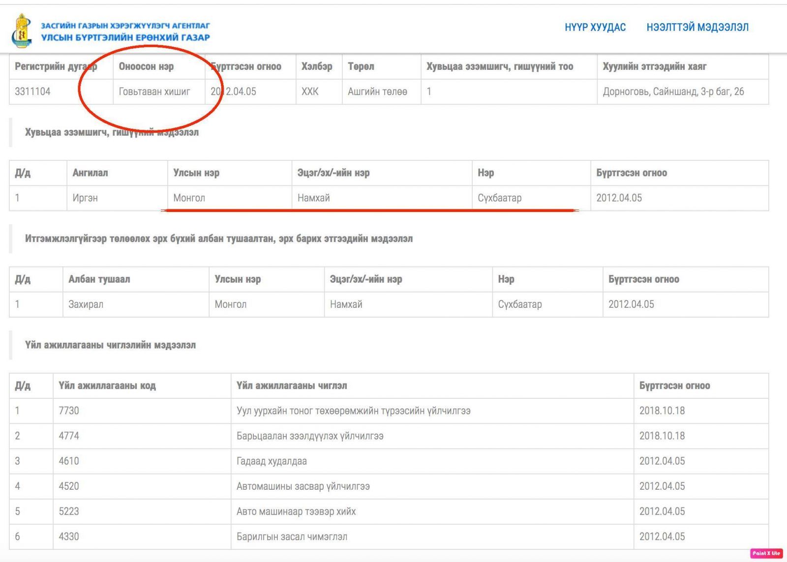This screenshot has height=562, width=787.
Task: Click the ХХК company form cell
Action: pyautogui.click(x=310, y=91)
